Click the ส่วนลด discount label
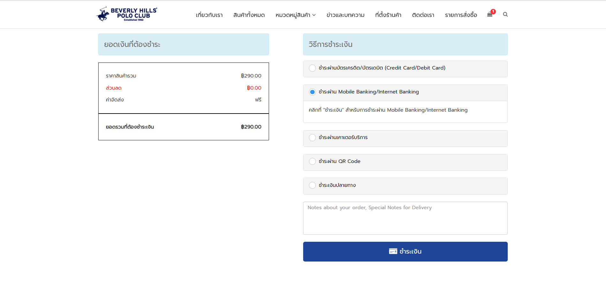Screen dimensions: 606x288 pyautogui.click(x=114, y=88)
